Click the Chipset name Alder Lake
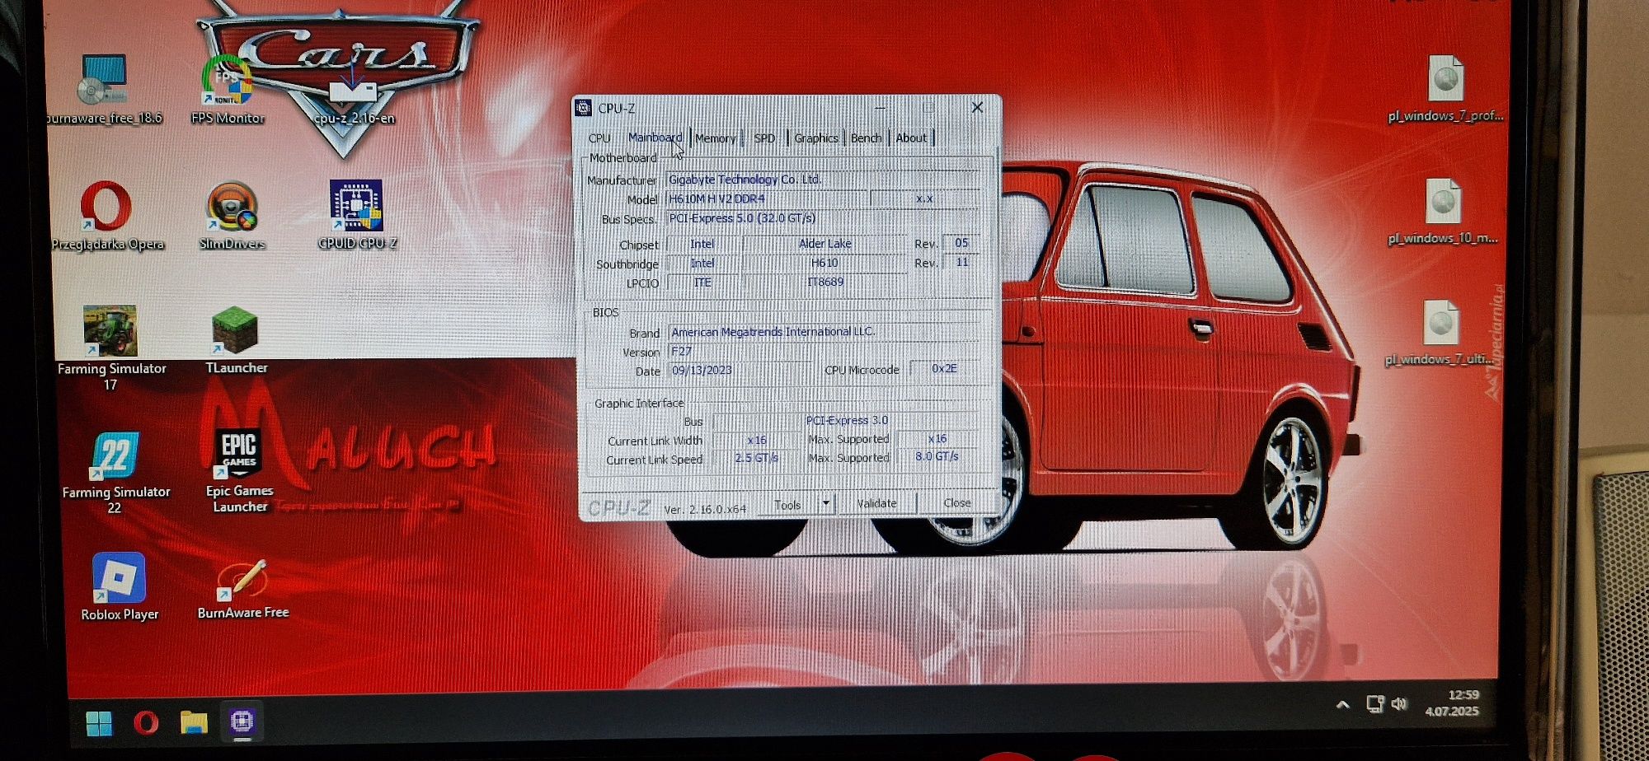Viewport: 1649px width, 761px height. tap(824, 244)
